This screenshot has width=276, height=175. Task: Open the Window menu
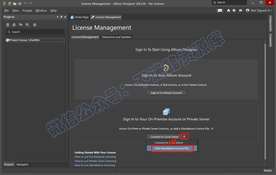pyautogui.click(x=41, y=10)
